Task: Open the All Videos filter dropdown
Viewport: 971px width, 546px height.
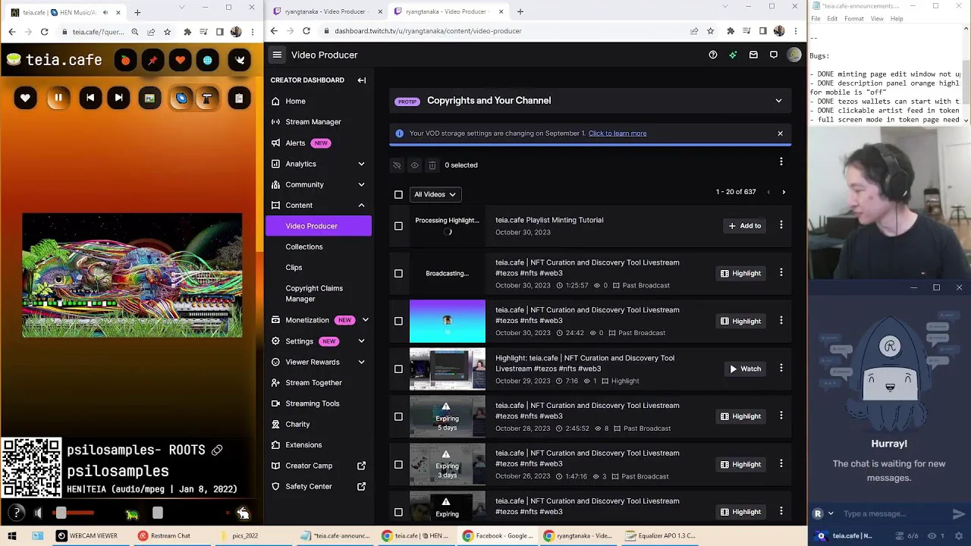Action: pos(435,194)
